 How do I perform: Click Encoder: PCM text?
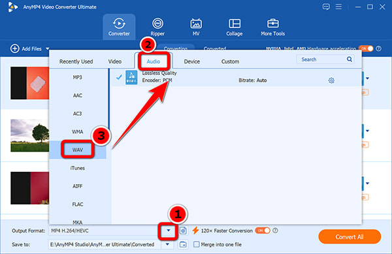[x=157, y=80]
